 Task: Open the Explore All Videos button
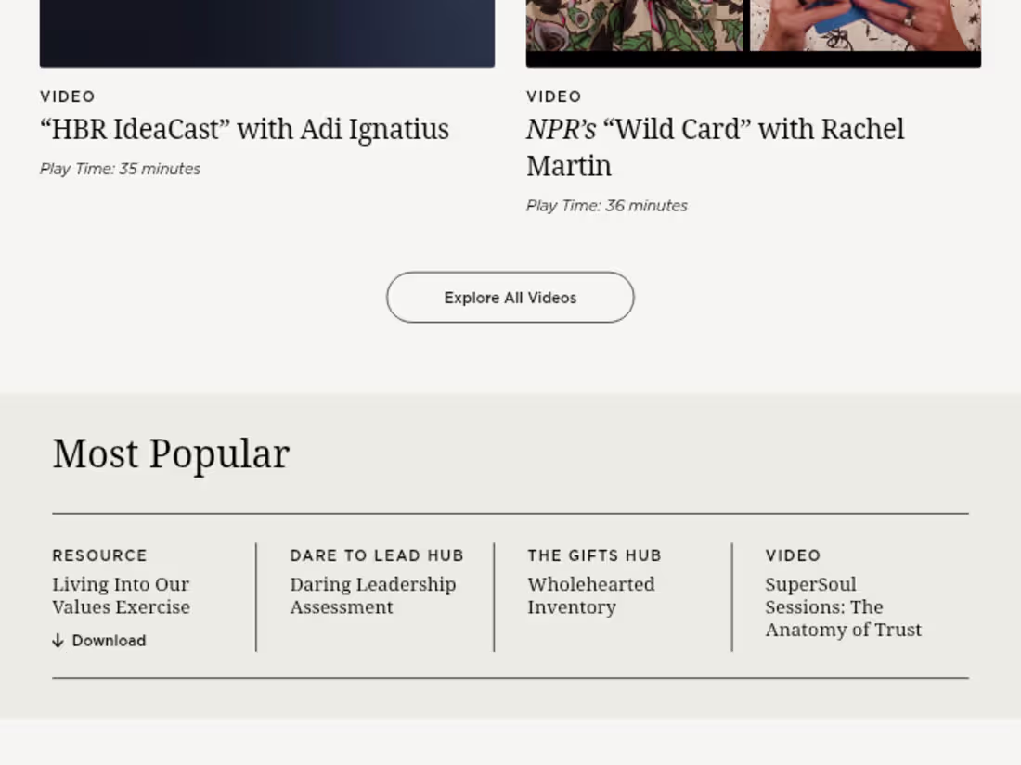point(510,298)
